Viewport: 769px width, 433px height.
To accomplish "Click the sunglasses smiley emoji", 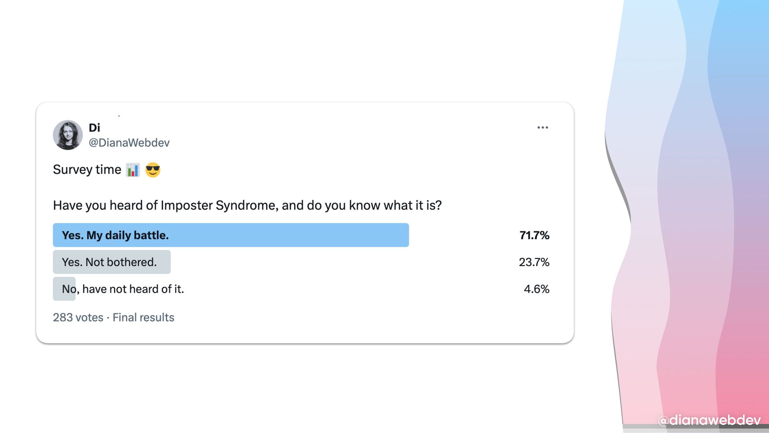I will 153,170.
